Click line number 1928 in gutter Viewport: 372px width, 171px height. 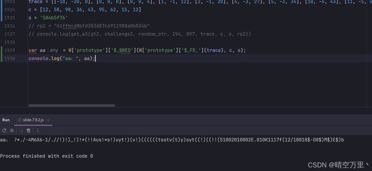click(9, 42)
